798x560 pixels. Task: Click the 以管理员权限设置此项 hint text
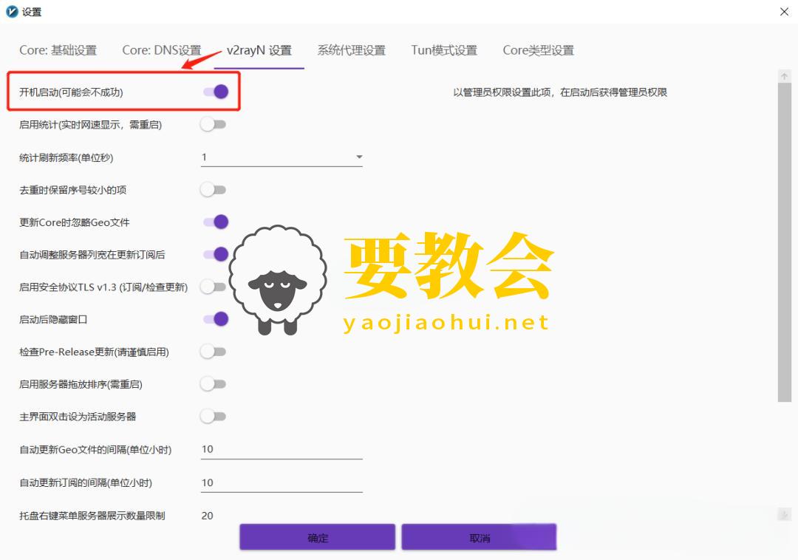click(560, 92)
